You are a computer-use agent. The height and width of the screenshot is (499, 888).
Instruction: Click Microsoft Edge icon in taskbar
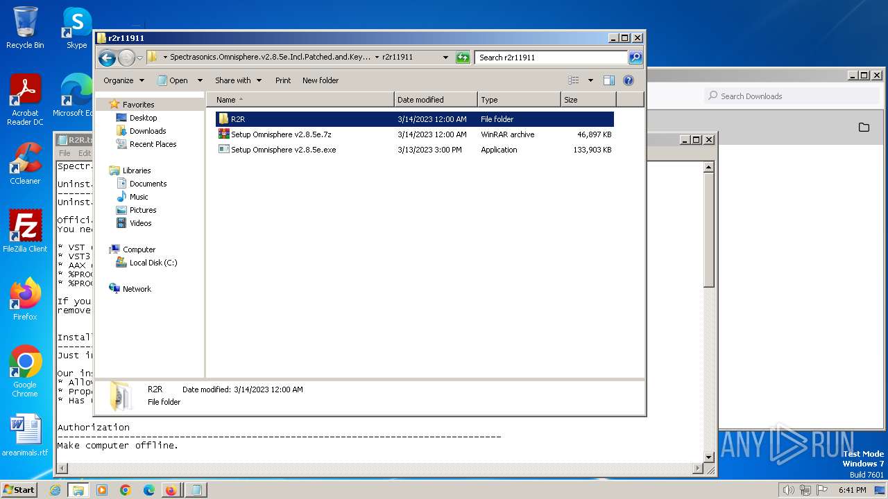click(x=149, y=490)
